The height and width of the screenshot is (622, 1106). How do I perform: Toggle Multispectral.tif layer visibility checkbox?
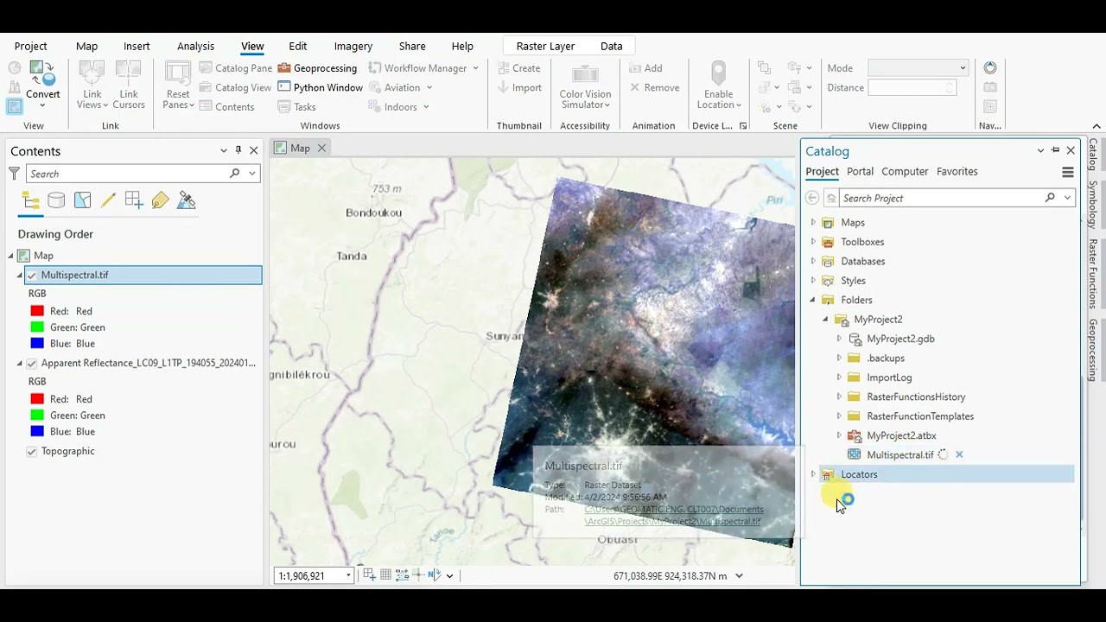pos(32,276)
